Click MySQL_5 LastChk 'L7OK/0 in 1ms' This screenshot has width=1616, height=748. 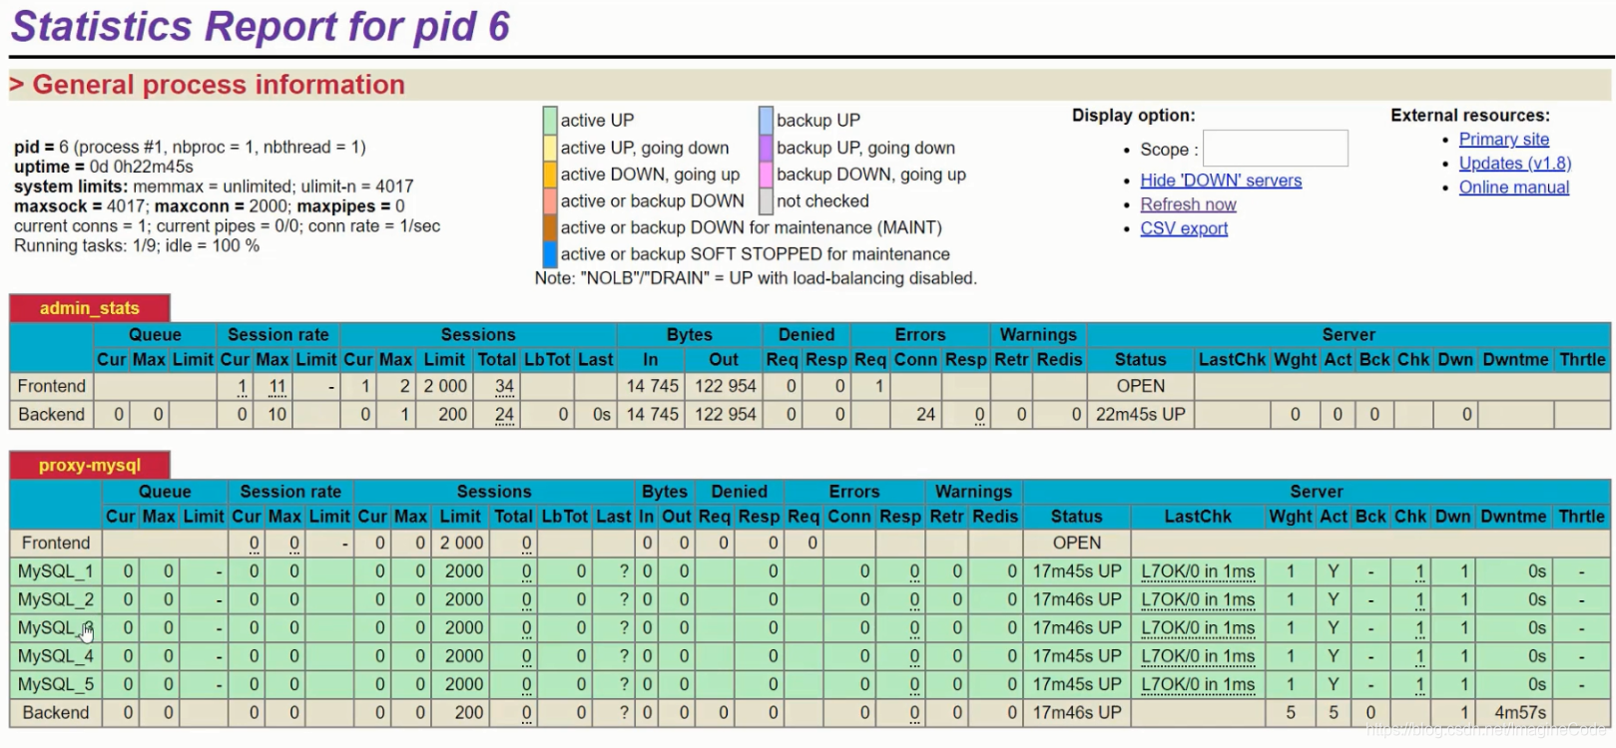click(1198, 684)
